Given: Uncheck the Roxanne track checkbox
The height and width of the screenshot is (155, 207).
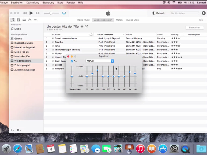Looking at the screenshot, I should tap(53, 69).
